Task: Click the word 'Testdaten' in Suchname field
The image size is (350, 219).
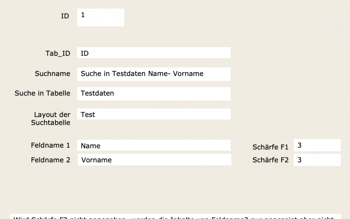Action: (x=129, y=74)
